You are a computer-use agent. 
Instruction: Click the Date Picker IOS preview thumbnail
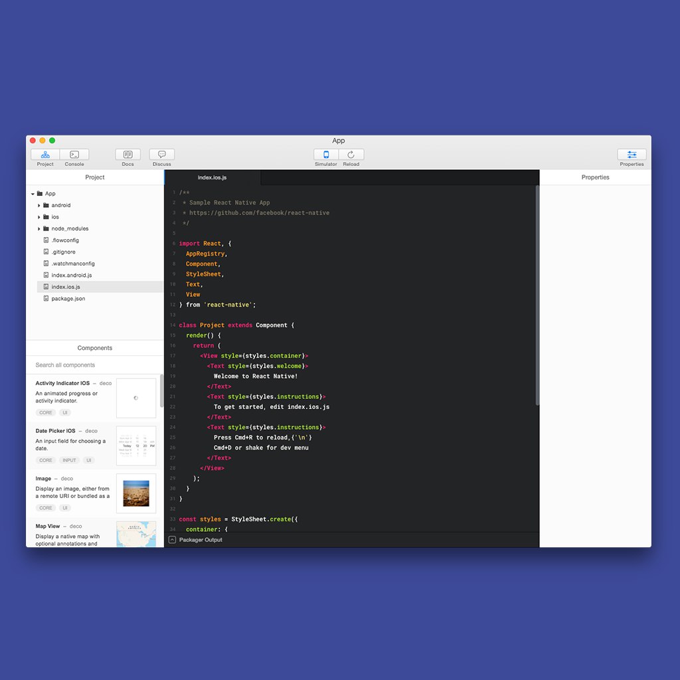click(136, 446)
